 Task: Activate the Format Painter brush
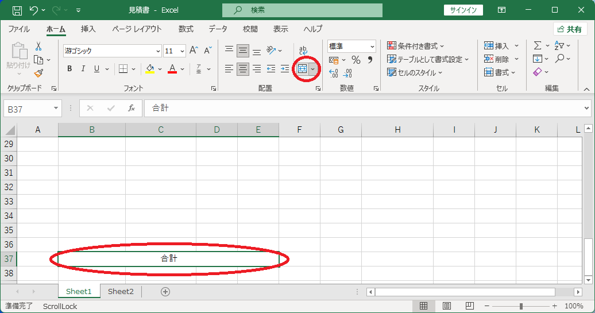click(x=38, y=73)
